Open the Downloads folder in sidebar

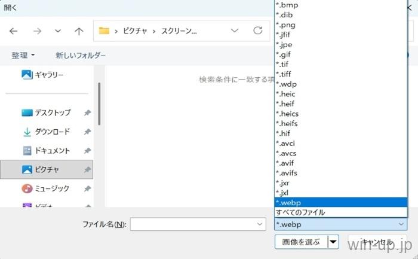51,132
